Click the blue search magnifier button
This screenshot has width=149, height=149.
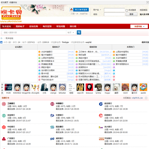click(79, 32)
